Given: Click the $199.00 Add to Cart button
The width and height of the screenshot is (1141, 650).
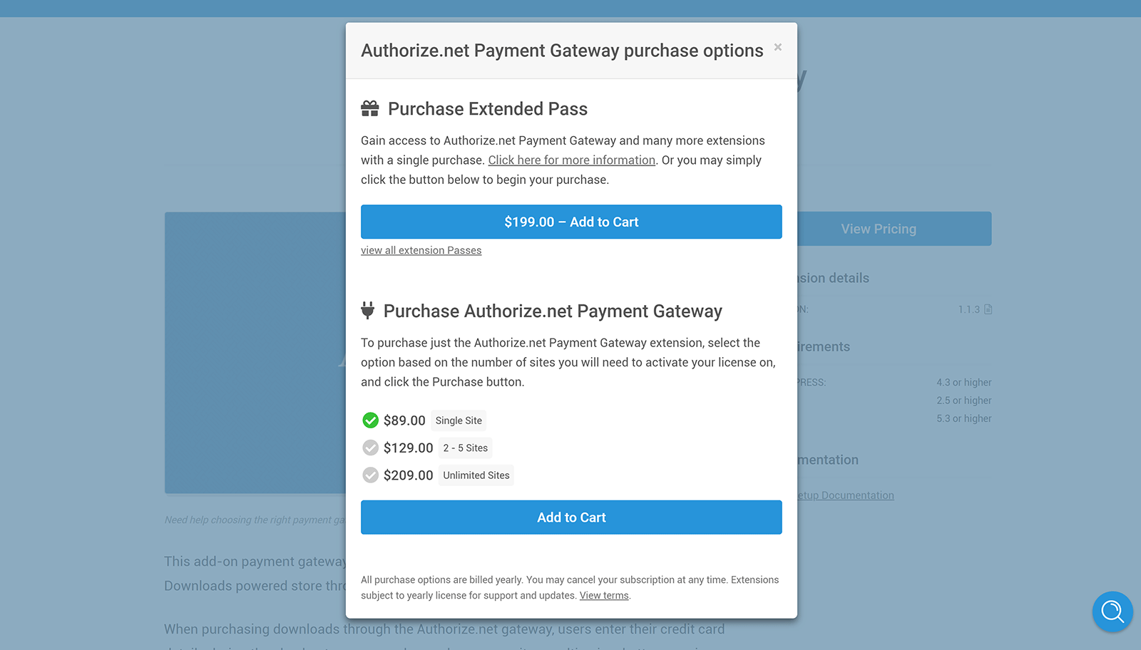Looking at the screenshot, I should (571, 222).
